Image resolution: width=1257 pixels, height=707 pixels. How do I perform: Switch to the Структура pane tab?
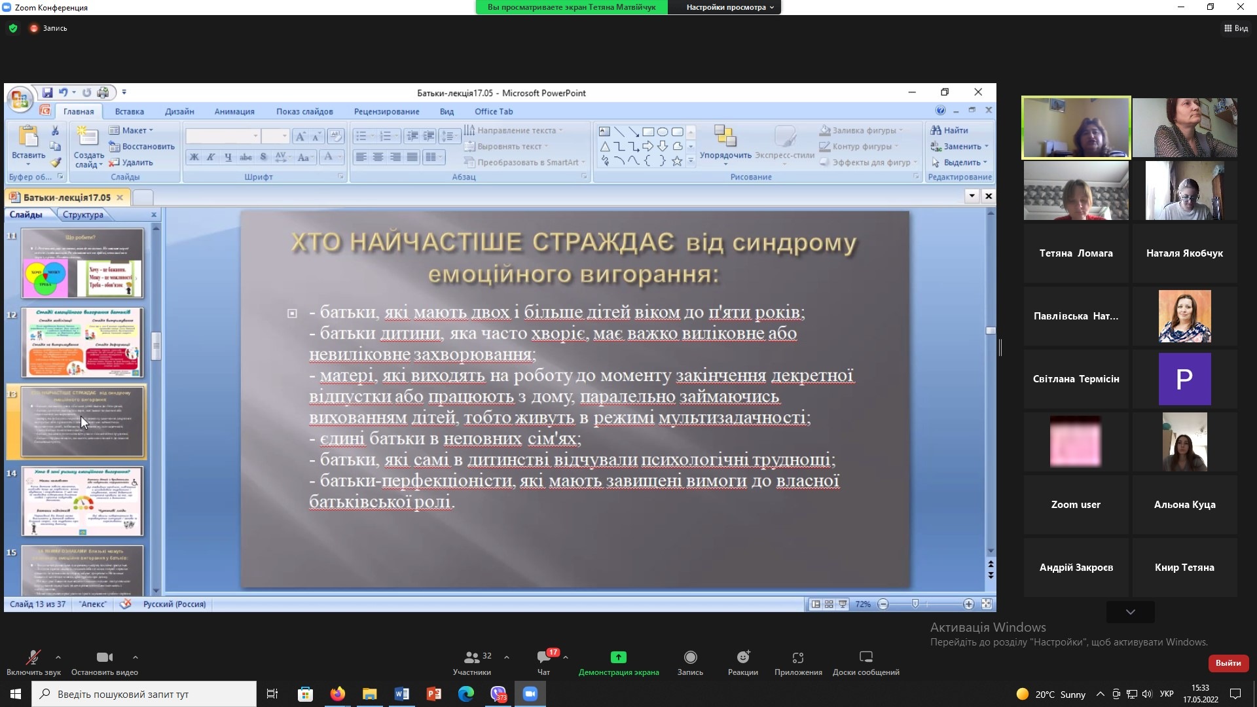82,215
